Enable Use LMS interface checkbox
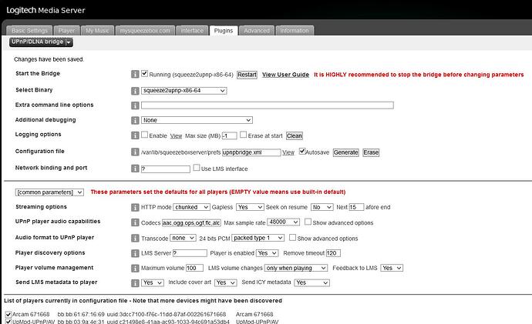The height and width of the screenshot is (324, 532). [197, 168]
